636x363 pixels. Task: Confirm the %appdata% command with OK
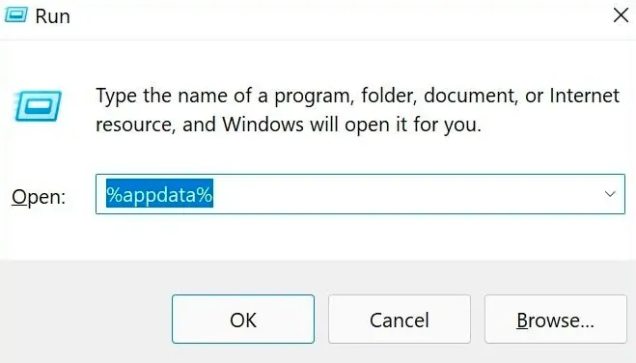[243, 320]
